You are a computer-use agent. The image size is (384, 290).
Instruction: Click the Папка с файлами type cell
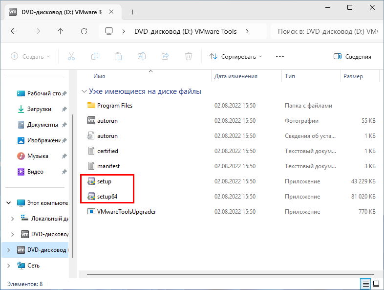[308, 106]
